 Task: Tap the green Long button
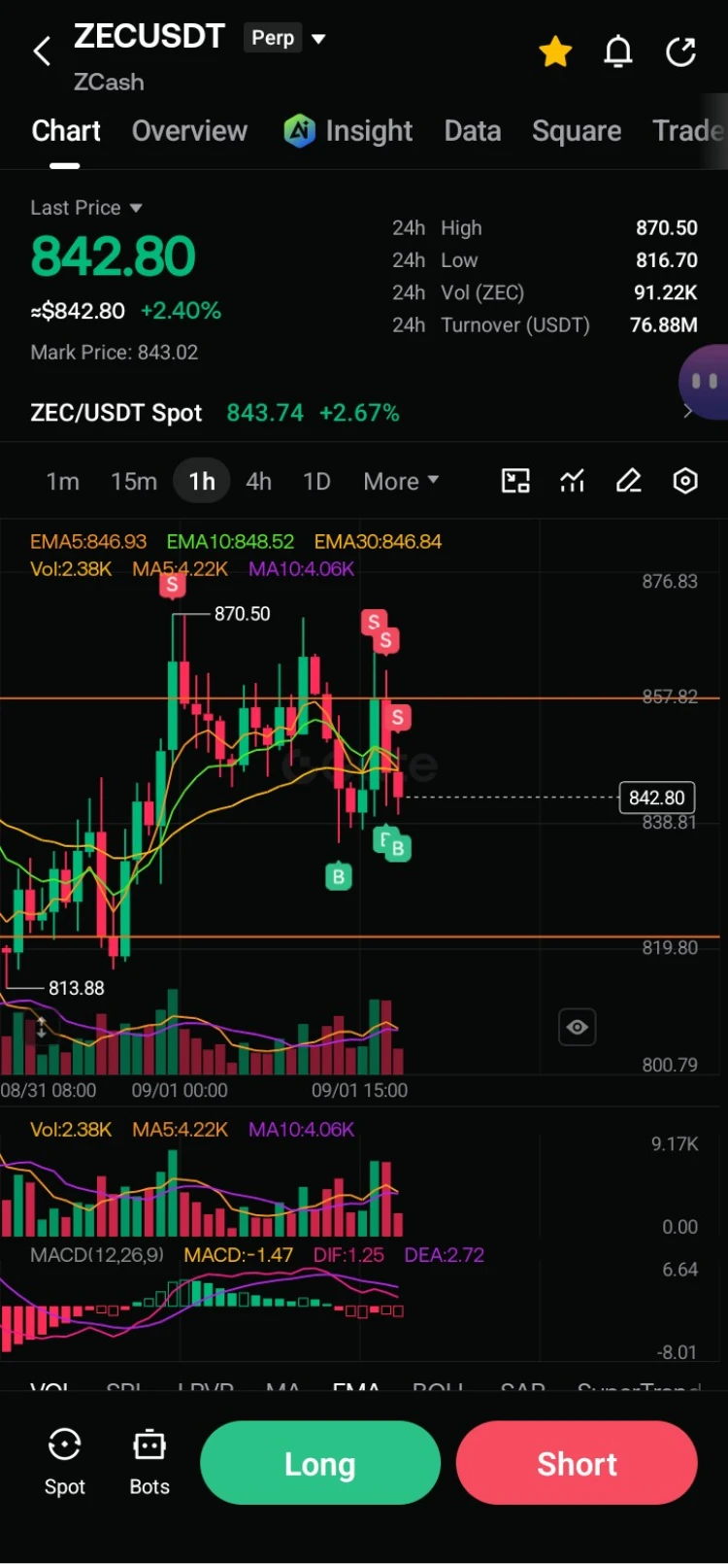(x=320, y=1463)
